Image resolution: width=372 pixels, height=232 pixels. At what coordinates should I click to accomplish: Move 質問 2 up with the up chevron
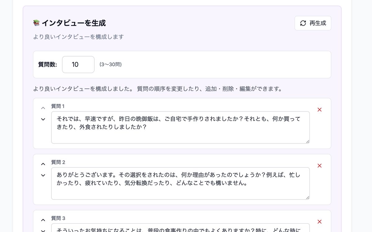[x=43, y=164]
